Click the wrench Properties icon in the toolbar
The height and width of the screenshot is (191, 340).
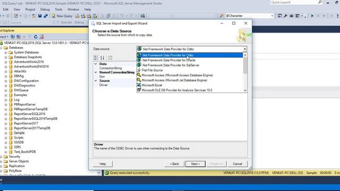pyautogui.click(x=286, y=16)
